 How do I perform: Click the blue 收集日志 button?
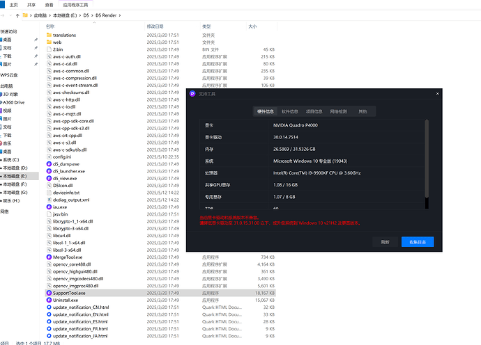(x=418, y=242)
